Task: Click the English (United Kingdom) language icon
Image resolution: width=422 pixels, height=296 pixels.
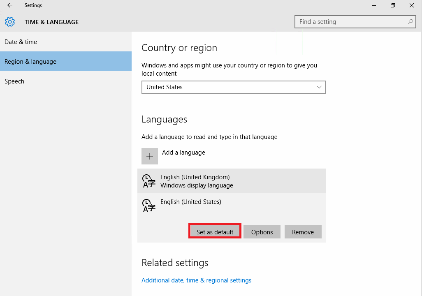Action: 149,181
